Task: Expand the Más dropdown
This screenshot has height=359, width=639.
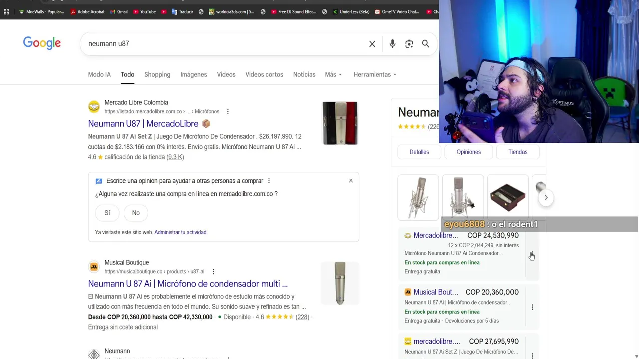Action: click(x=333, y=74)
